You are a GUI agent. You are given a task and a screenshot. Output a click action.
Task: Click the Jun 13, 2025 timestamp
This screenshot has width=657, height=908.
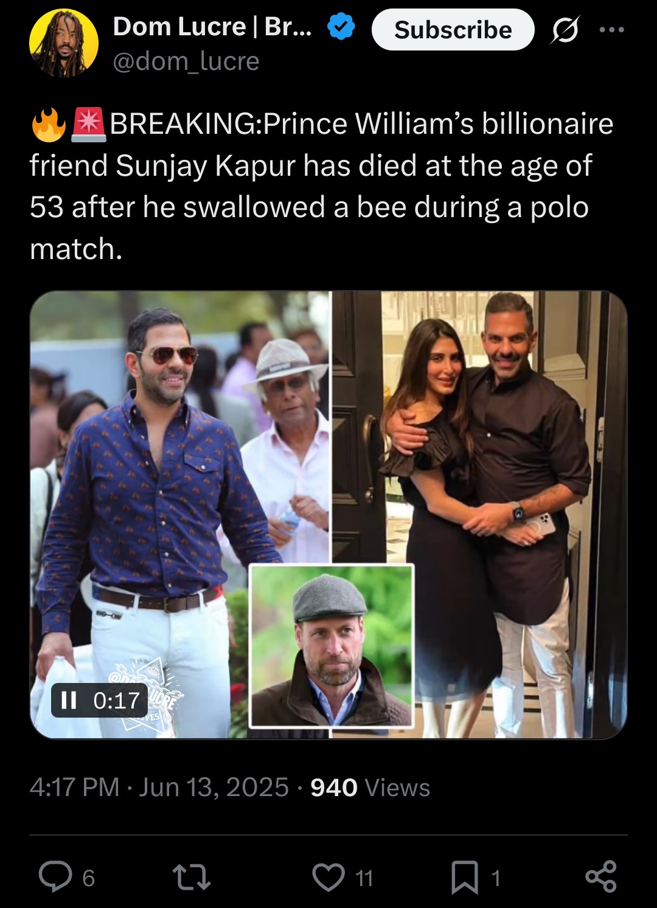click(214, 788)
